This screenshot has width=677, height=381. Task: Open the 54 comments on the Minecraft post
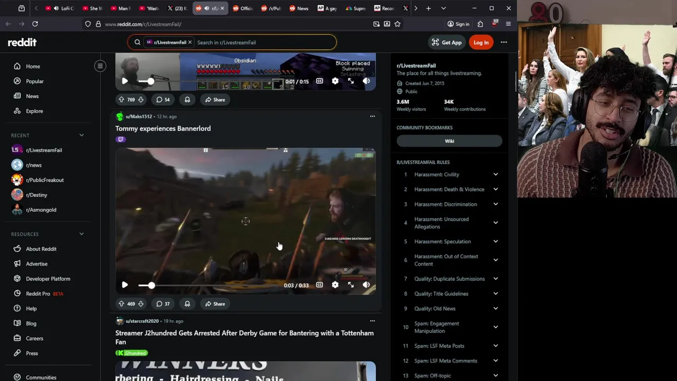(163, 99)
